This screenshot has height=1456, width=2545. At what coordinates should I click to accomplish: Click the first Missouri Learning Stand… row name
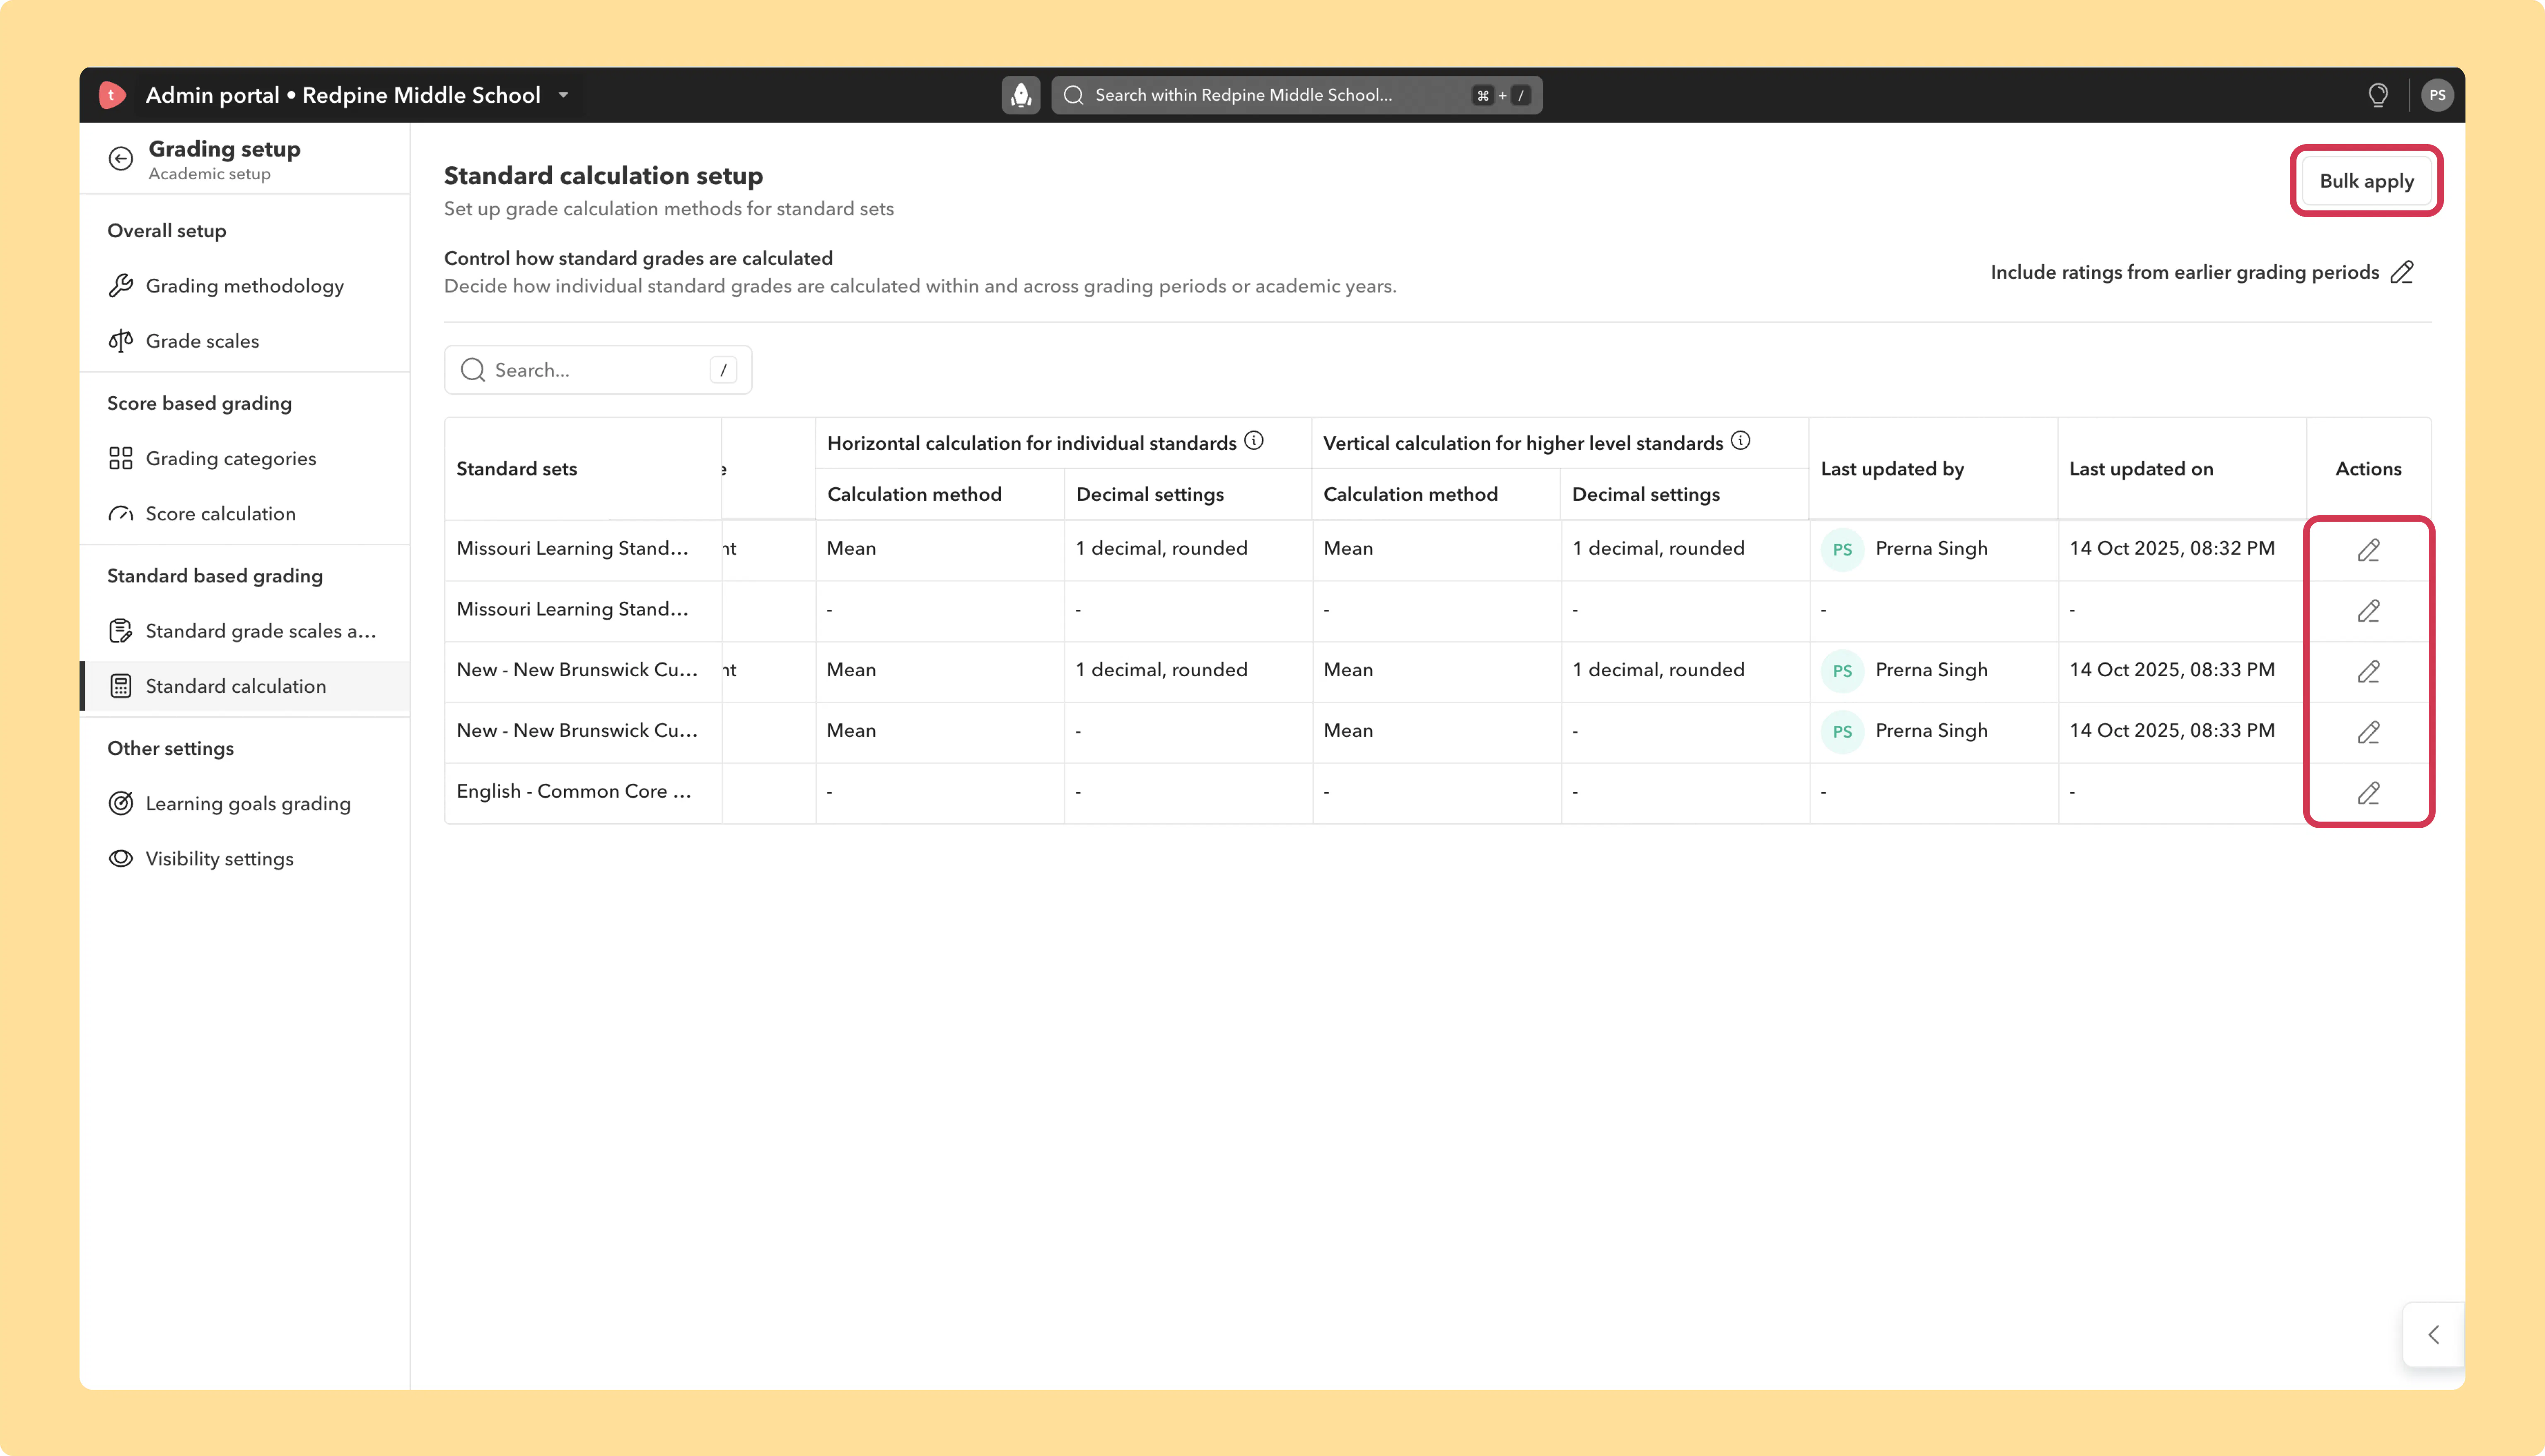(573, 548)
